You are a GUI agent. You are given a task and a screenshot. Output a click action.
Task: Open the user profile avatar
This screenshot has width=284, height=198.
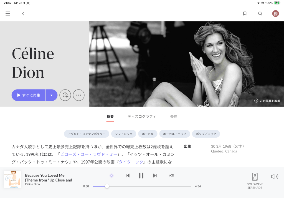coord(275,14)
